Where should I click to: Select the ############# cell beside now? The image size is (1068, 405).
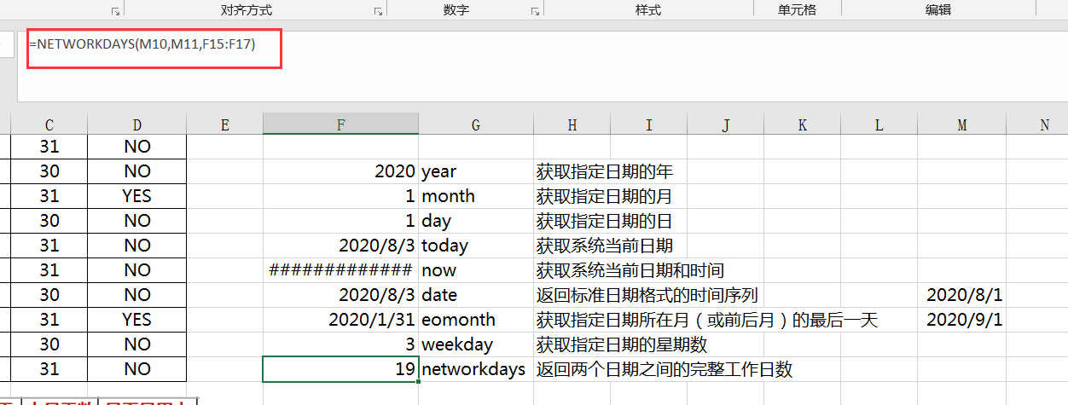[341, 270]
